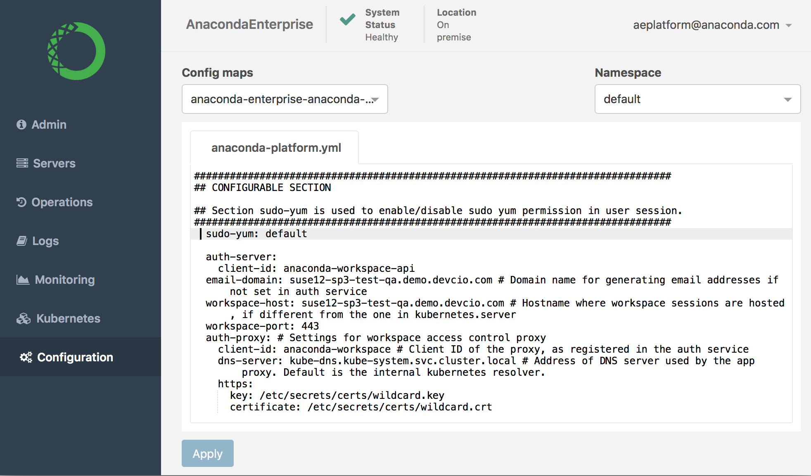Open the aeplatform@anaconda.com user menu arrow
This screenshot has width=811, height=476.
coord(789,26)
